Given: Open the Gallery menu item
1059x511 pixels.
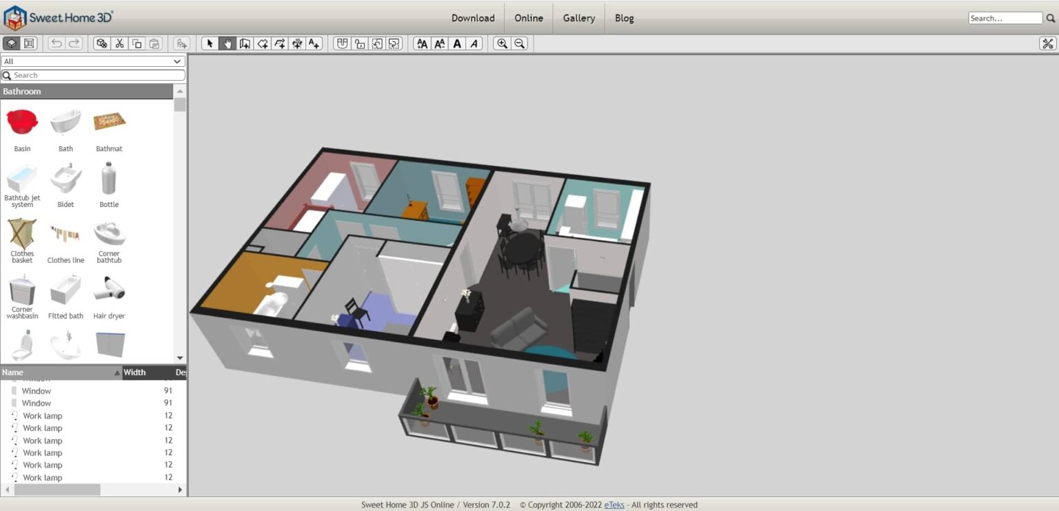Looking at the screenshot, I should coord(578,18).
